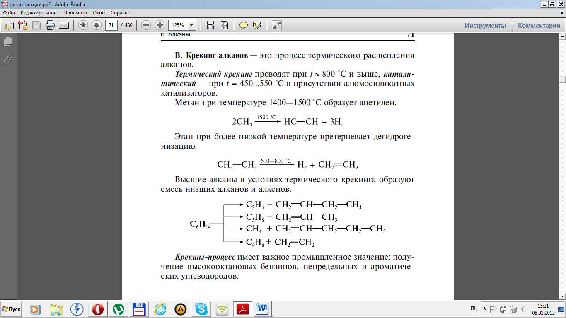This screenshot has width=566, height=318.
Task: Select the Highlight text tool icon
Action: pyautogui.click(x=257, y=25)
